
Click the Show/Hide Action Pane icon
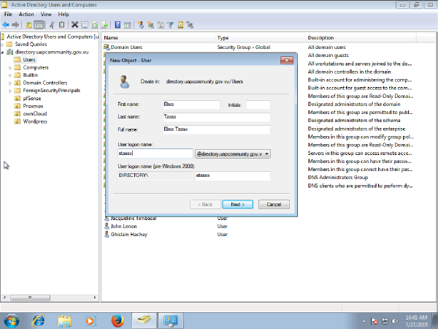128,25
